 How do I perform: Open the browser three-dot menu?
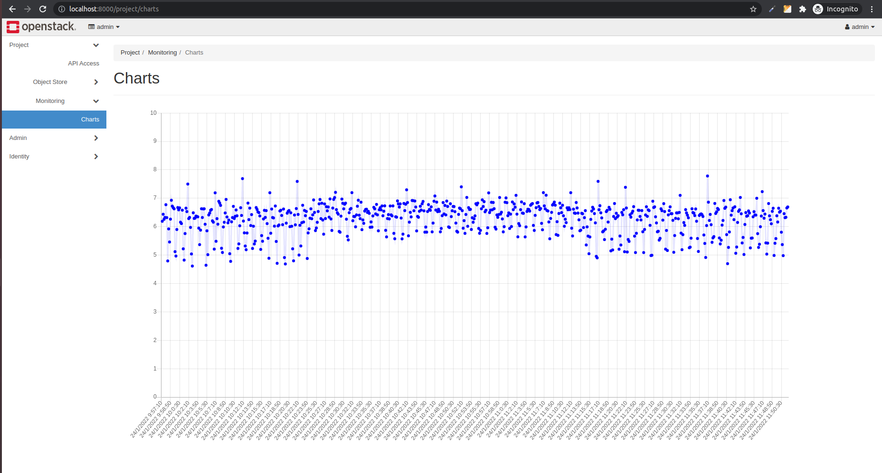(x=872, y=9)
